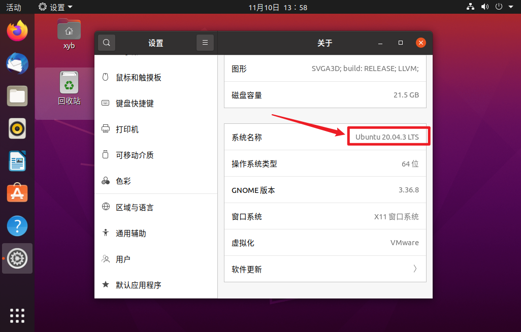This screenshot has height=332, width=521.
Task: Click the volume speaker icon in top bar
Action: 485,7
